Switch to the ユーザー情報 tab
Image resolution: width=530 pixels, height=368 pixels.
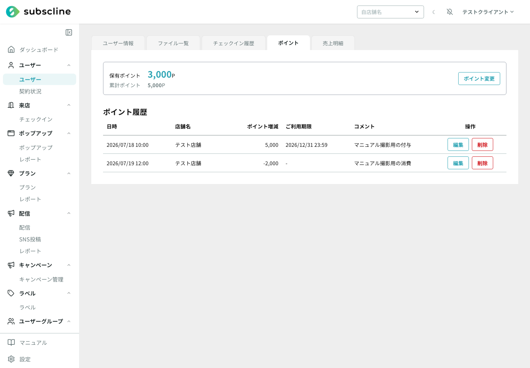click(118, 43)
